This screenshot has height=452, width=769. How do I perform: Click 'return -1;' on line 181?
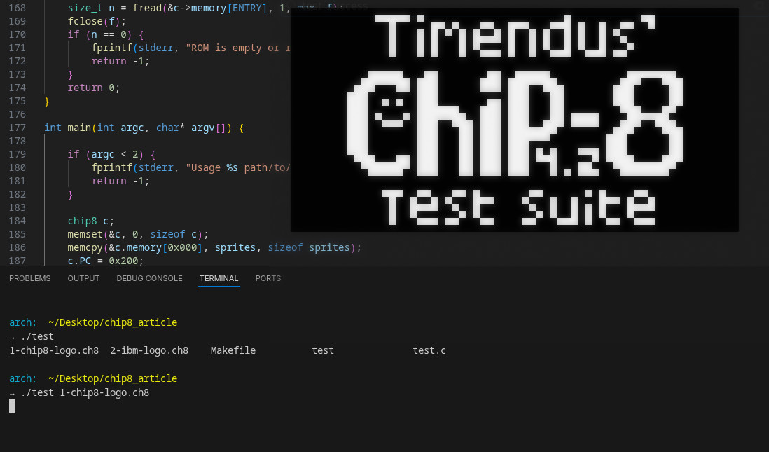pos(120,181)
